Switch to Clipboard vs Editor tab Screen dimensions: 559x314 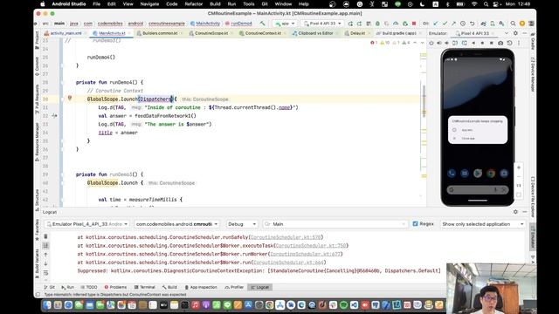(x=315, y=33)
